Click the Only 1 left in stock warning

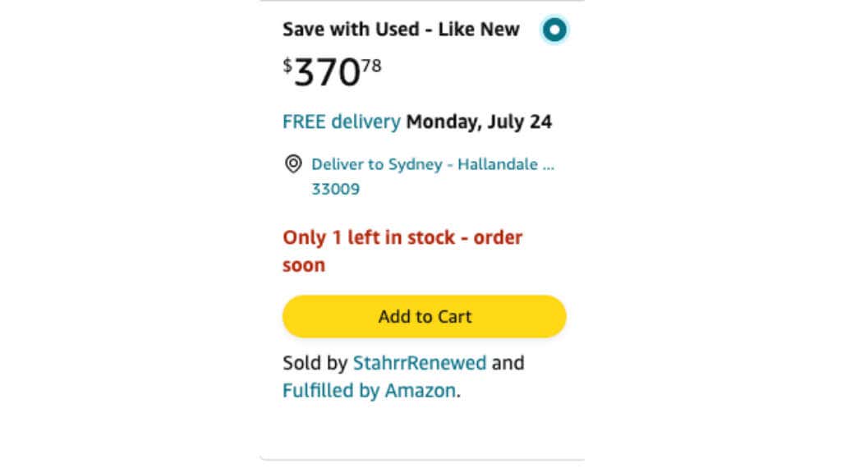point(402,238)
